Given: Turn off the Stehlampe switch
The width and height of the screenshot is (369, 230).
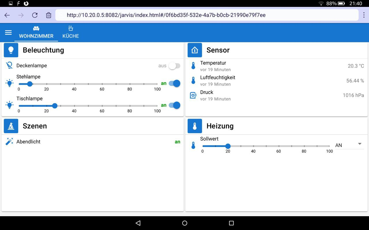Looking at the screenshot, I should click(175, 83).
